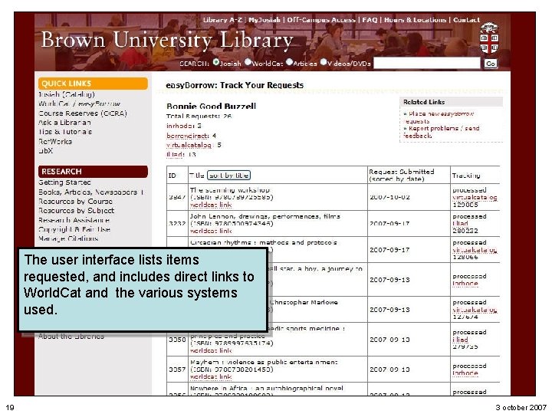The width and height of the screenshot is (552, 414).
Task: Open About the Libraries link
Action: tap(71, 337)
